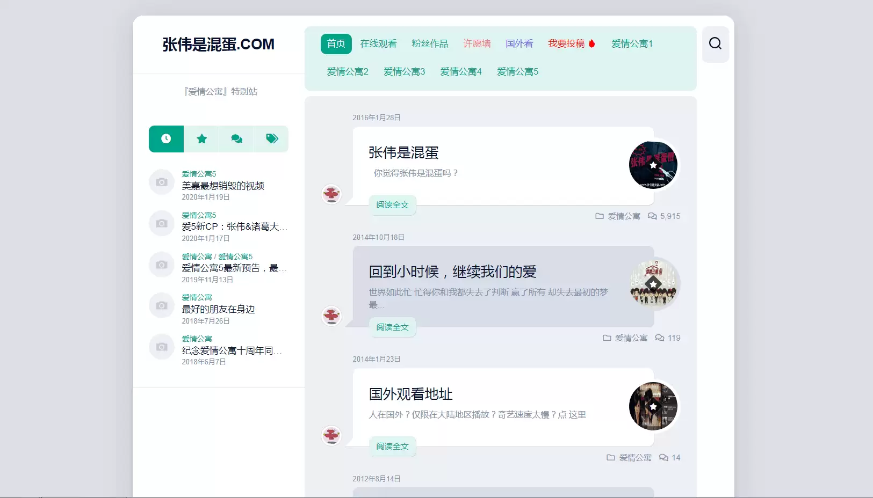
Task: Click camera thumbnail beside 纪念爱情公寓十周年
Action: tap(162, 347)
